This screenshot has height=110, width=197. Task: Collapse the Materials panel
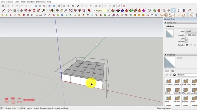click(166, 55)
